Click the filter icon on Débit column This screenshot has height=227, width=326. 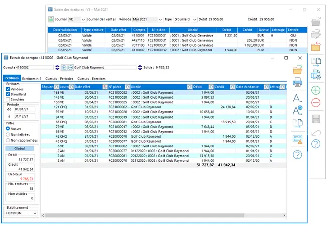pos(211,87)
